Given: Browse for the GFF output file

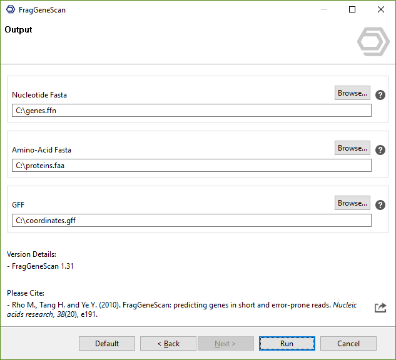Looking at the screenshot, I should [x=352, y=203].
